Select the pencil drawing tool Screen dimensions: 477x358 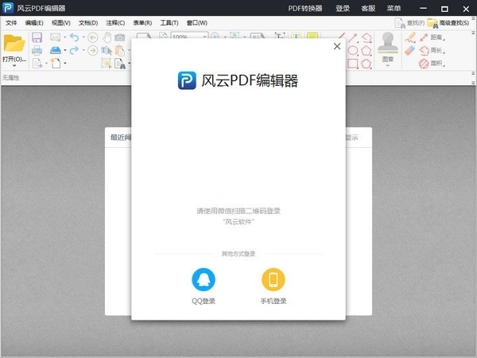[x=410, y=37]
